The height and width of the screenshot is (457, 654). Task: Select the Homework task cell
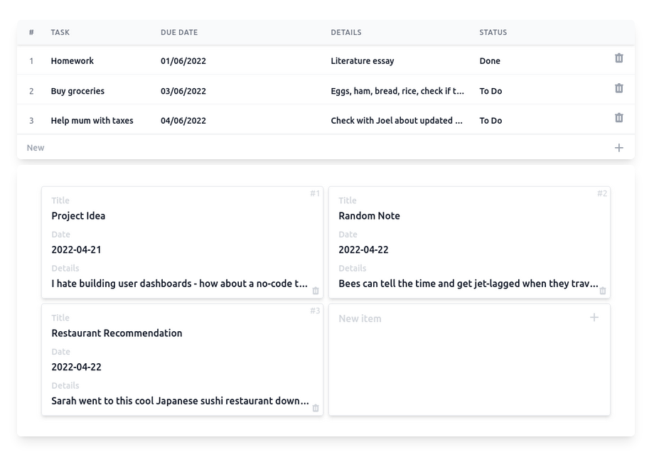[73, 61]
